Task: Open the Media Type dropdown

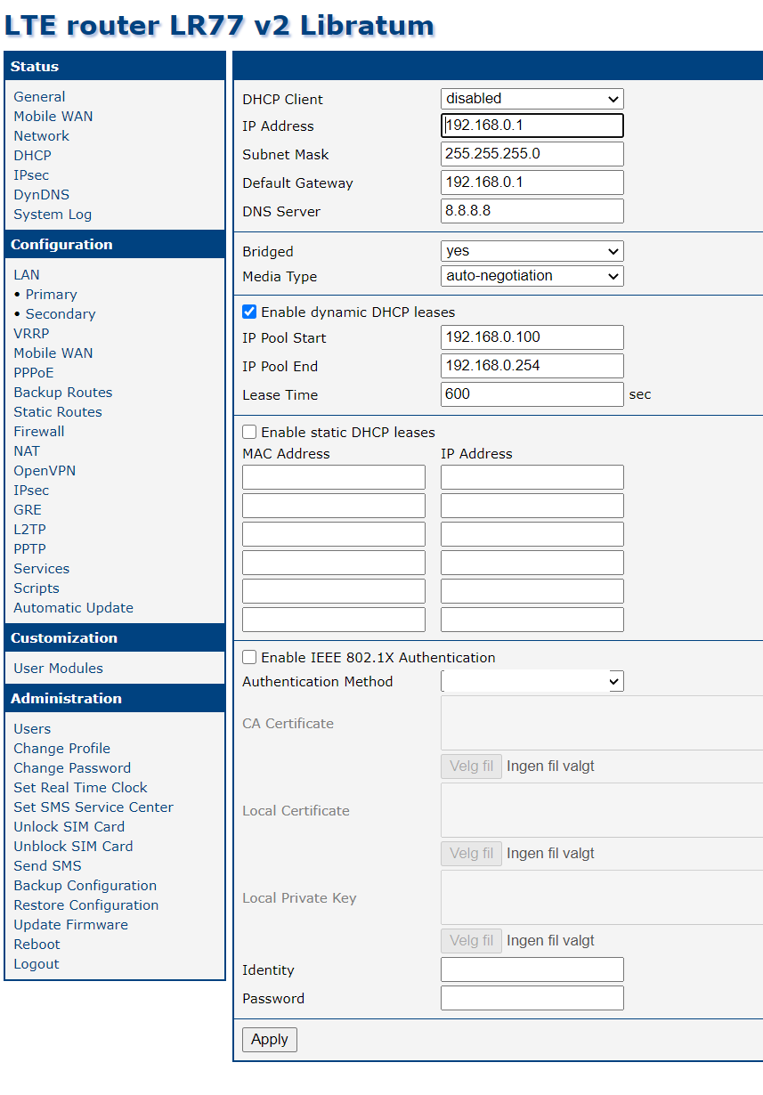Action: pos(532,276)
